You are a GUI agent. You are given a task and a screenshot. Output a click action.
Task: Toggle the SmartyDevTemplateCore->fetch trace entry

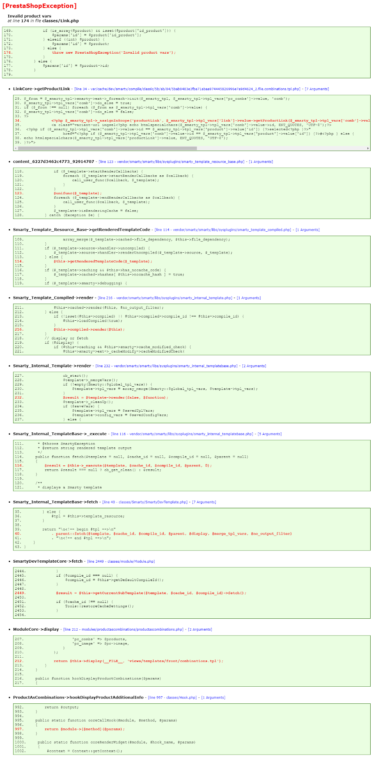point(48,562)
